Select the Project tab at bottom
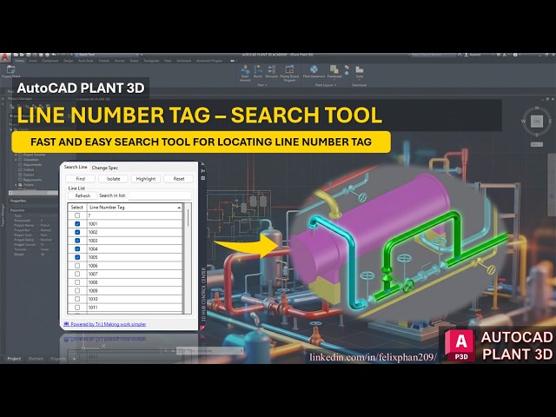The image size is (556, 417). tap(14, 359)
